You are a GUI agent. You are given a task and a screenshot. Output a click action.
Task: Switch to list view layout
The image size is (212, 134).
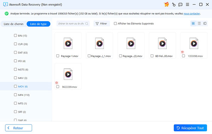tap(199, 24)
